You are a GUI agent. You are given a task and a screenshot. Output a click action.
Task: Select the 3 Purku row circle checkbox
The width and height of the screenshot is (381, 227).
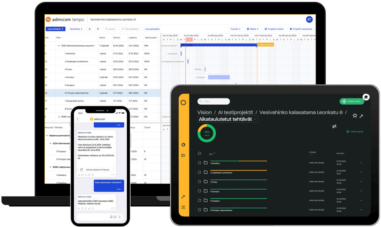[x=199, y=182]
